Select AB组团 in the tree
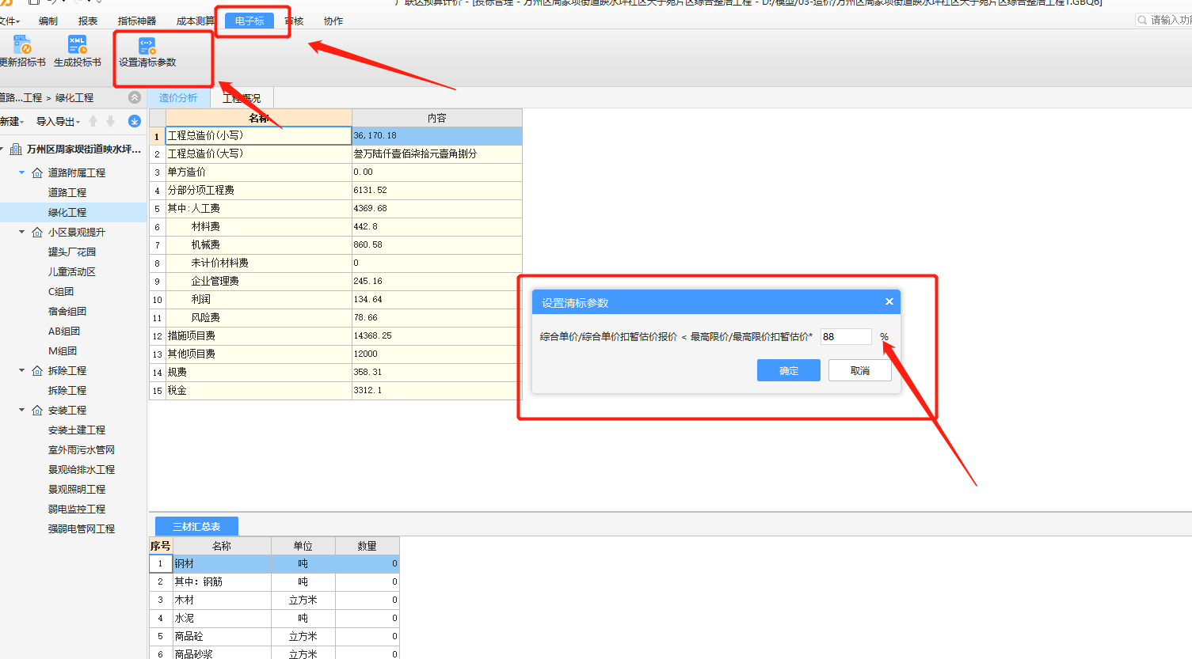The width and height of the screenshot is (1192, 659). point(64,331)
